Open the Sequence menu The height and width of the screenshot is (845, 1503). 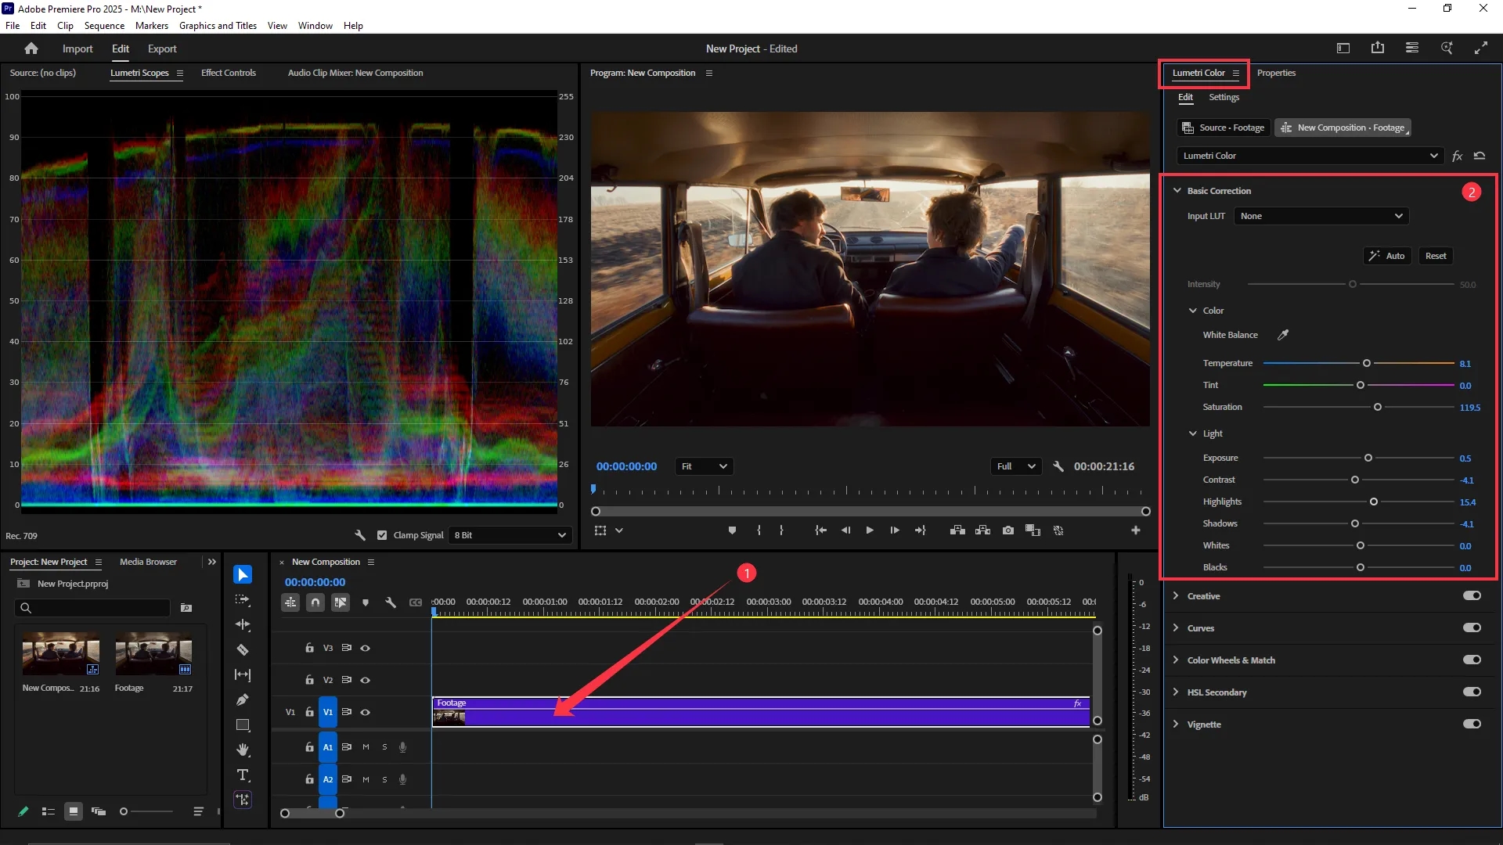(104, 26)
